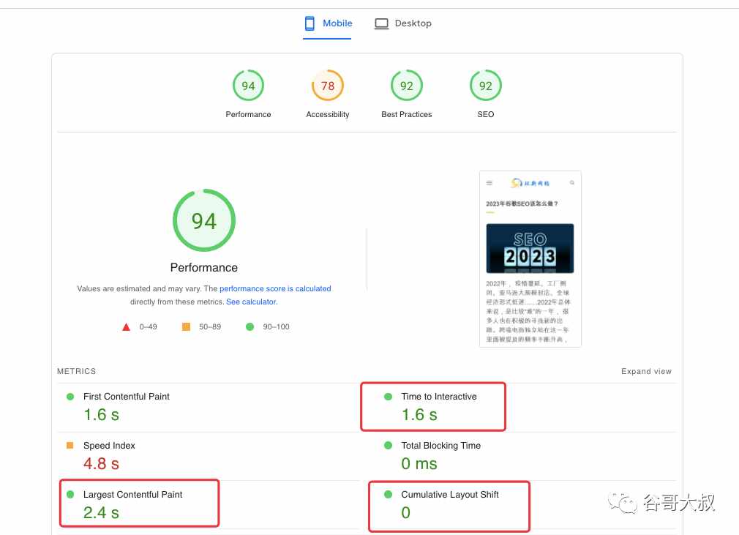Open the 'See calculator' link

pyautogui.click(x=251, y=302)
